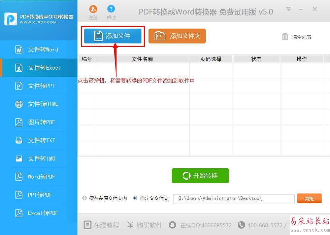The height and width of the screenshot is (235, 330).
Task: Click the 在线教程 document icon
Action: (87, 225)
